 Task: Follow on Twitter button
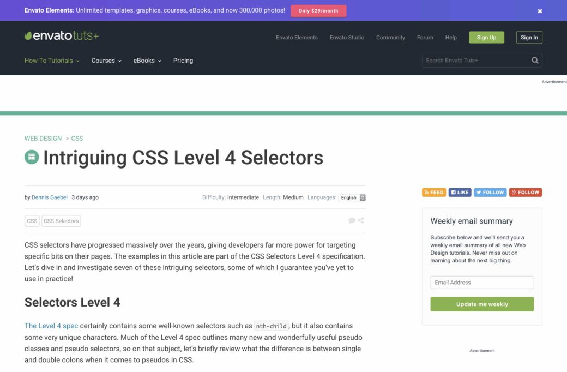[490, 193]
